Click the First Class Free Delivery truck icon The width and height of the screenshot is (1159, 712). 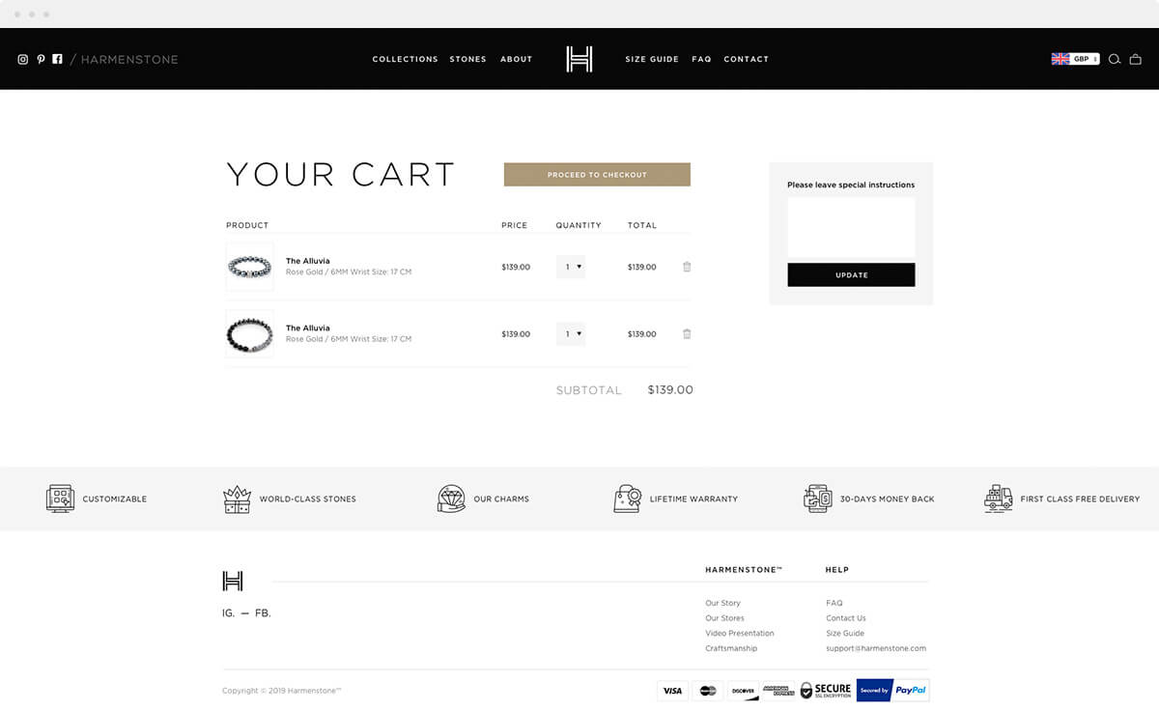(x=999, y=498)
